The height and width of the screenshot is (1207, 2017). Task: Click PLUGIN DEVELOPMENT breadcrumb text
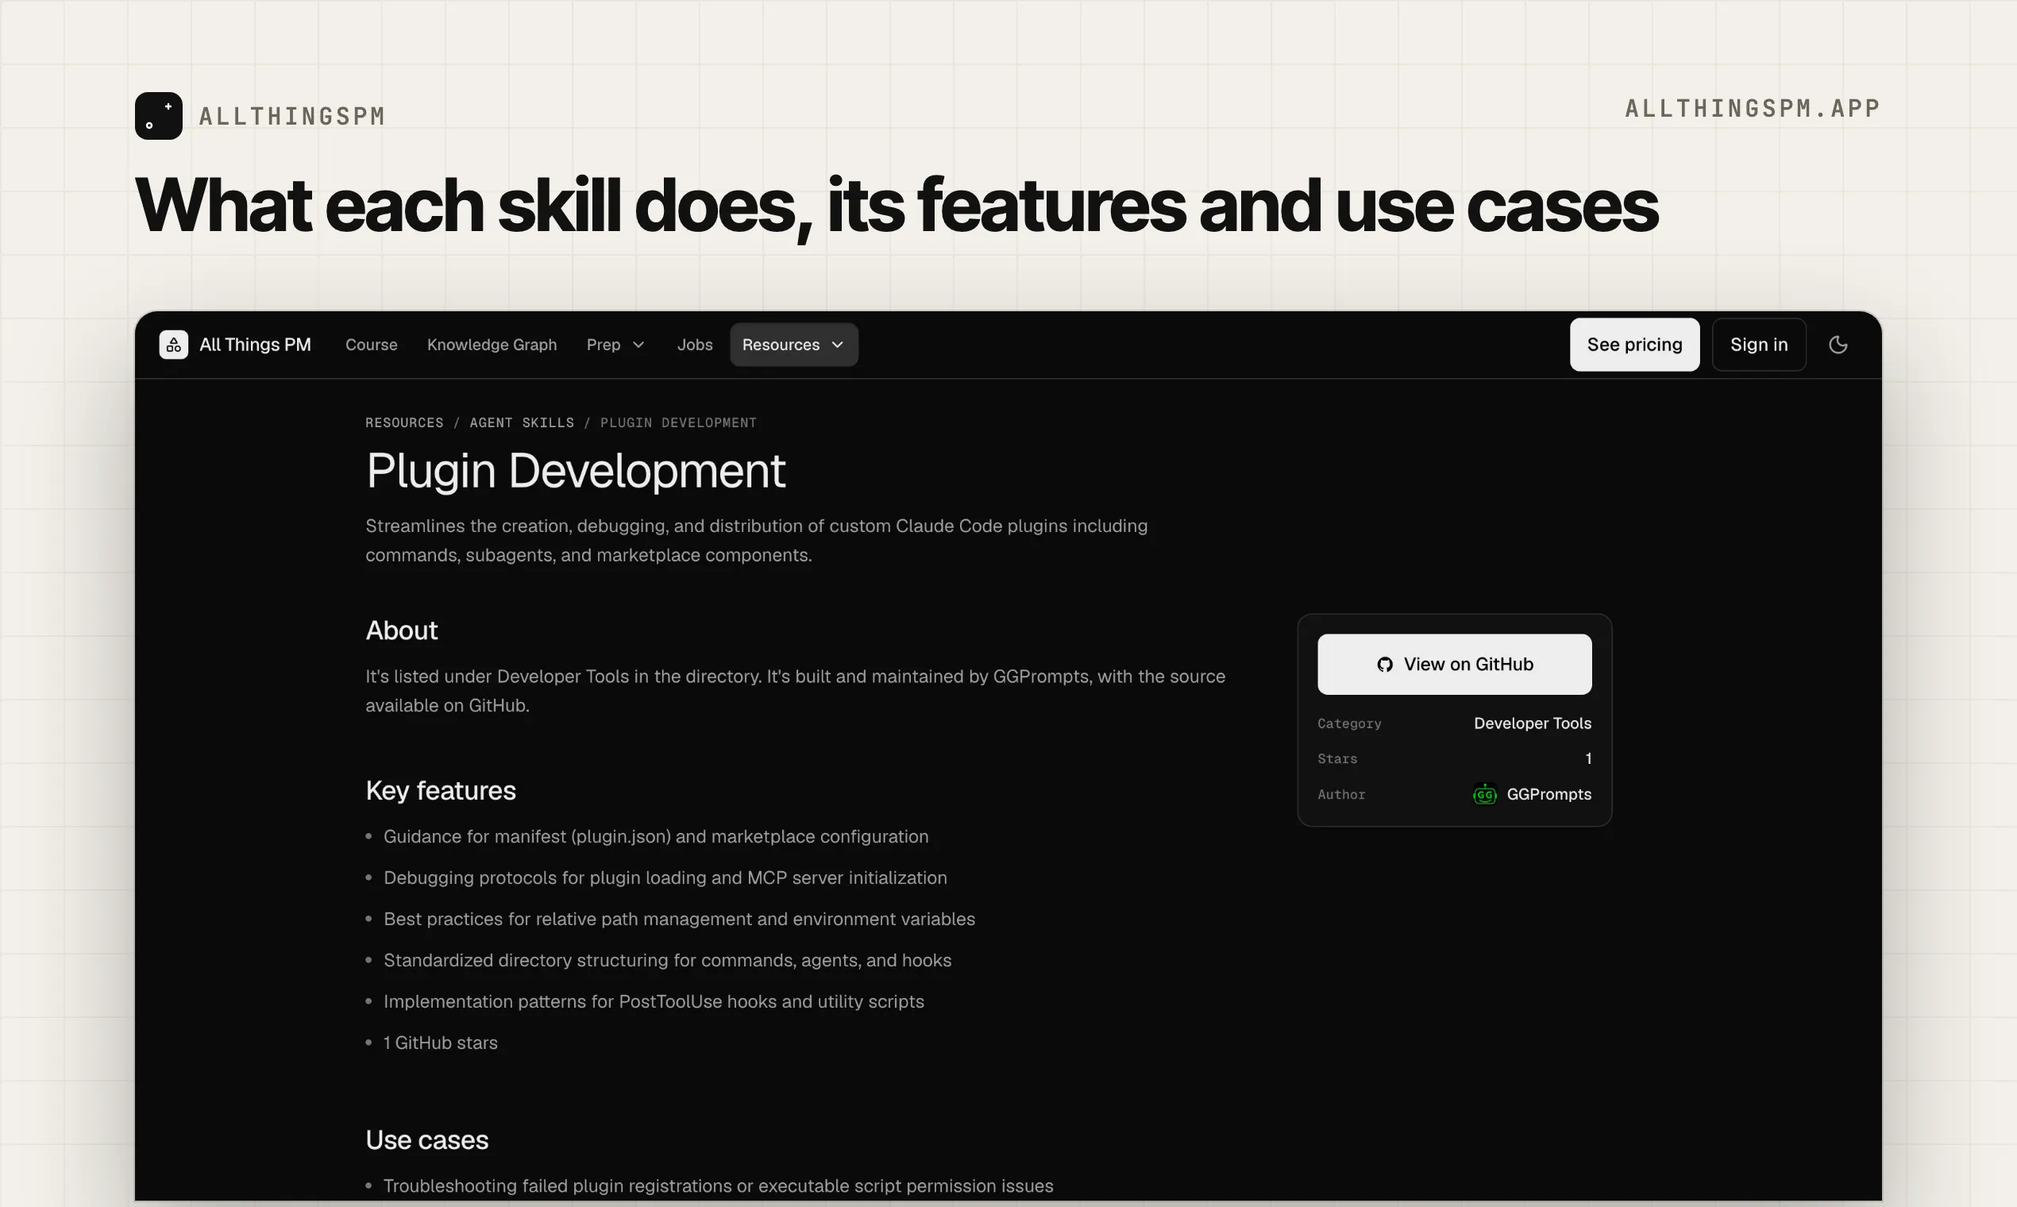[x=678, y=422]
